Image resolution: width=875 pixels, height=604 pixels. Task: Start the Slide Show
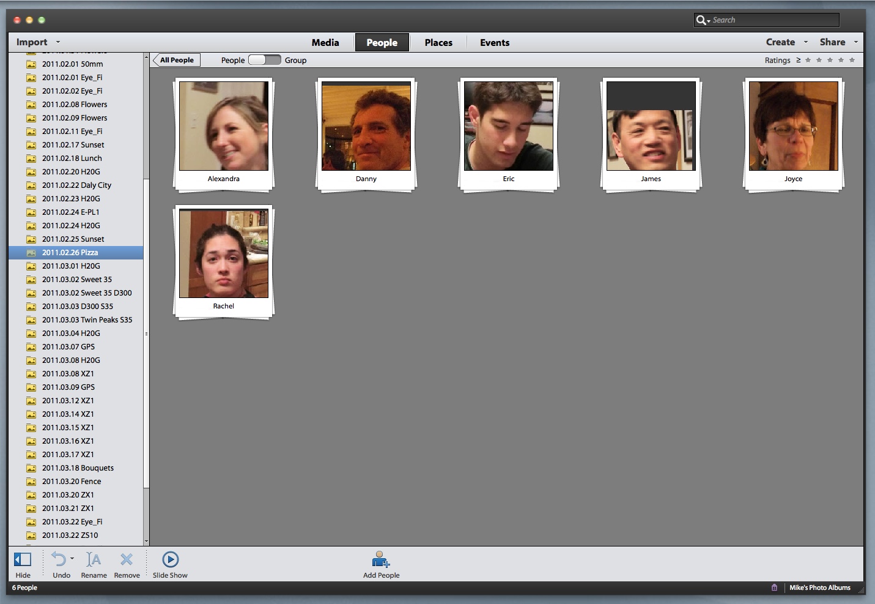[x=170, y=559]
